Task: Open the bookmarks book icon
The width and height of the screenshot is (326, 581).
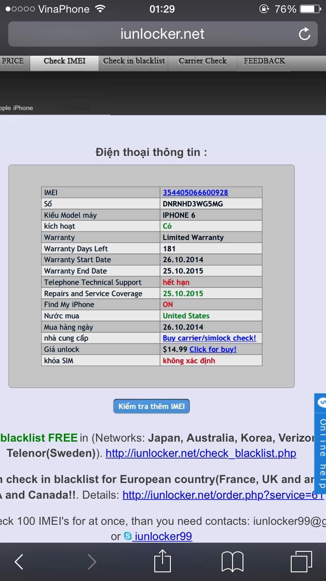Action: click(x=232, y=562)
